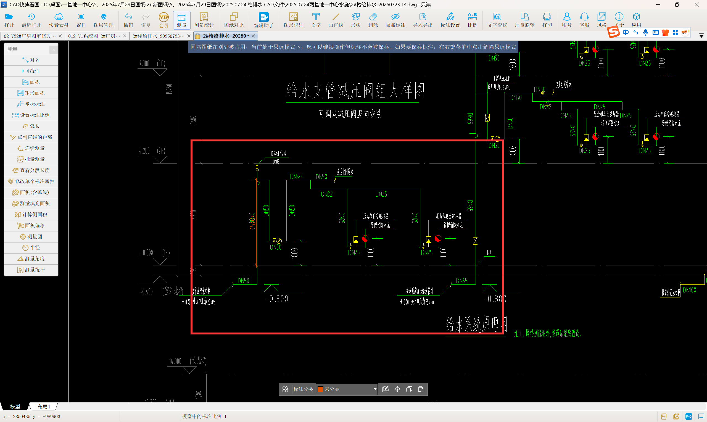Select 矩形面积 rectangle area
This screenshot has height=422, width=707.
(31, 93)
